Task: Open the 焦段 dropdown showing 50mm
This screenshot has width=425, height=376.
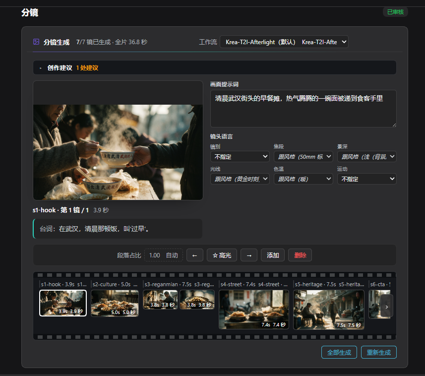Action: 304,156
